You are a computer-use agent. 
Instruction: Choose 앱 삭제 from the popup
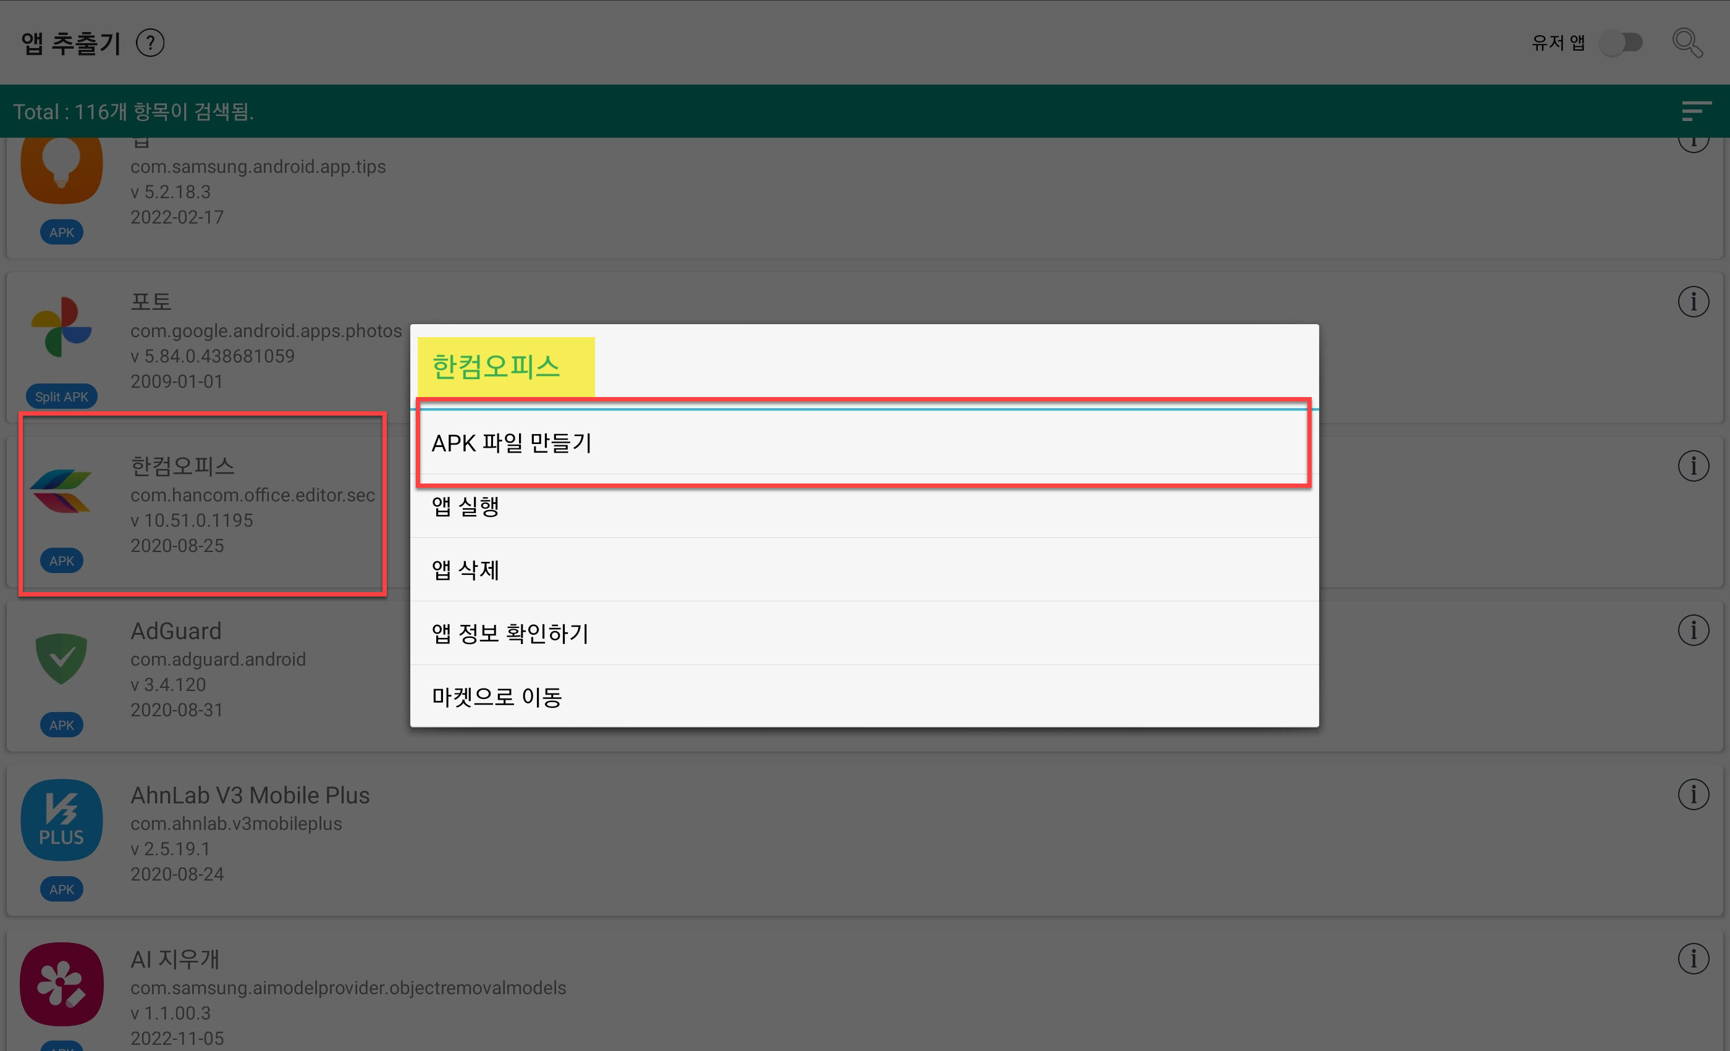[x=864, y=569]
